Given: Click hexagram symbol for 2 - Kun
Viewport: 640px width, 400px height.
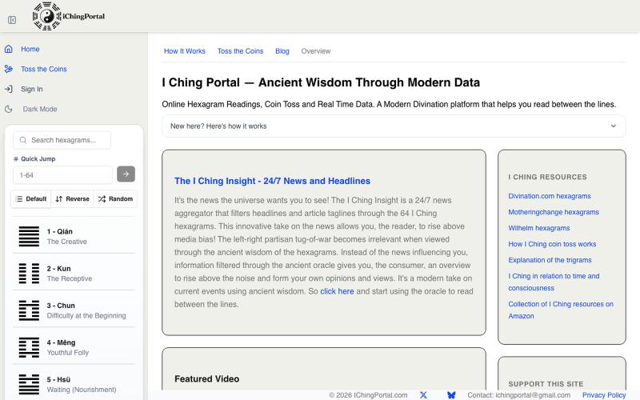Looking at the screenshot, I should click(x=29, y=274).
